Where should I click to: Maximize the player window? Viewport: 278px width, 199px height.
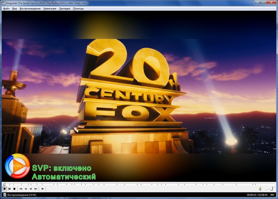[x=263, y=2]
